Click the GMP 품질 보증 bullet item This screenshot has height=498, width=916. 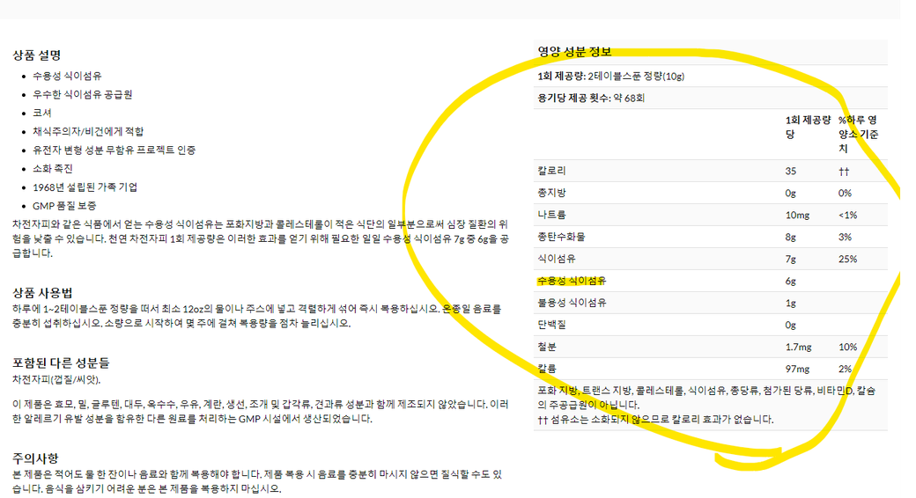tap(64, 206)
